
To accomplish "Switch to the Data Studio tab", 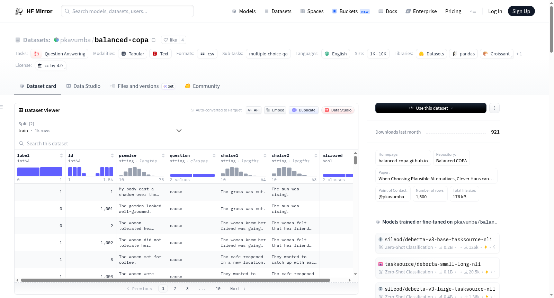I will pyautogui.click(x=83, y=86).
